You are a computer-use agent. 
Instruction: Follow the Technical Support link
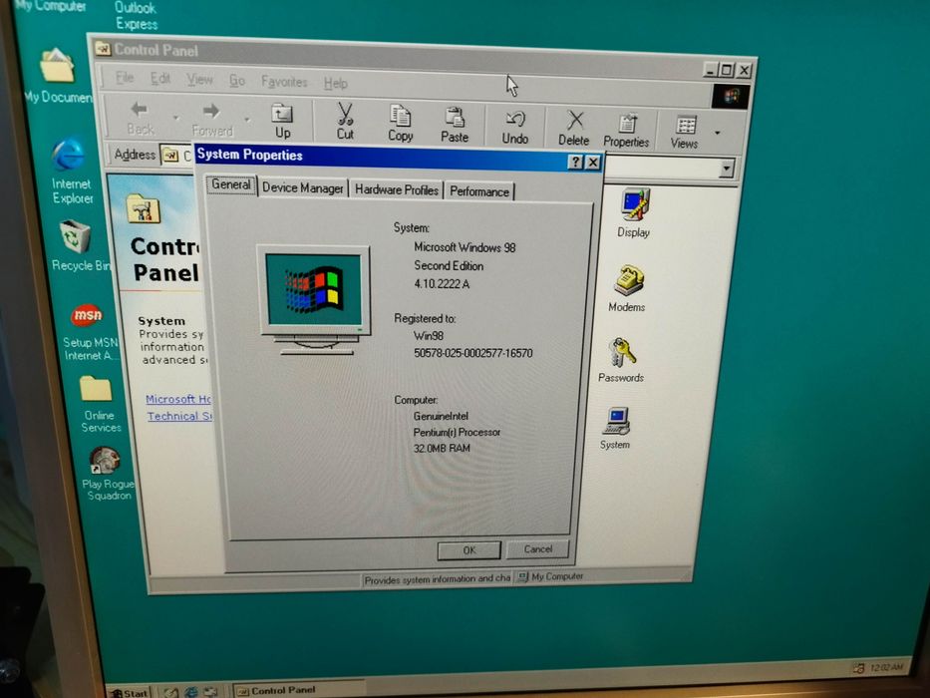[x=179, y=416]
